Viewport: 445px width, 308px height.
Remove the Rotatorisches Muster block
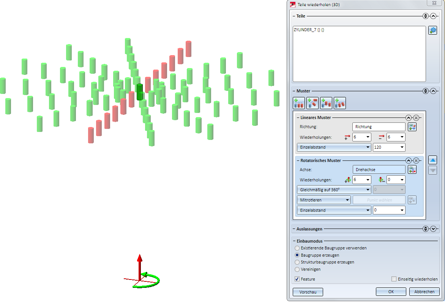[416, 160]
